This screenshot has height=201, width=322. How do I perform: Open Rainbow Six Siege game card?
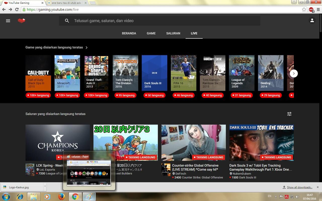213,73
